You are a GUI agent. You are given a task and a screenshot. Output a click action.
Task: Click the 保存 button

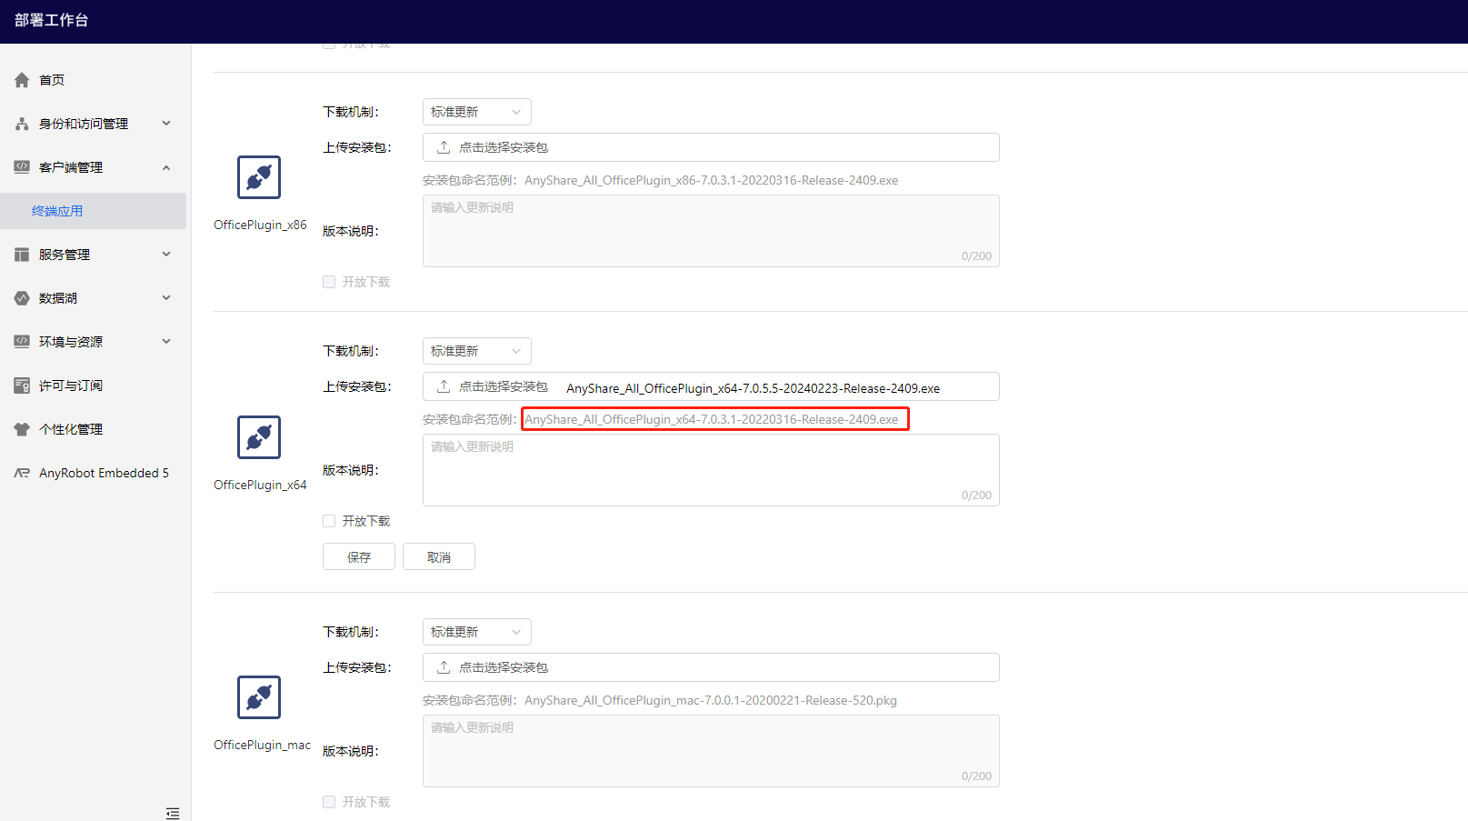[x=359, y=556]
